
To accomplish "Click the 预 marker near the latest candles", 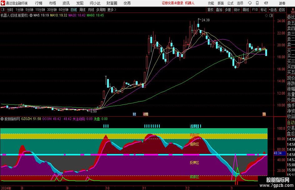I will pos(264,114).
